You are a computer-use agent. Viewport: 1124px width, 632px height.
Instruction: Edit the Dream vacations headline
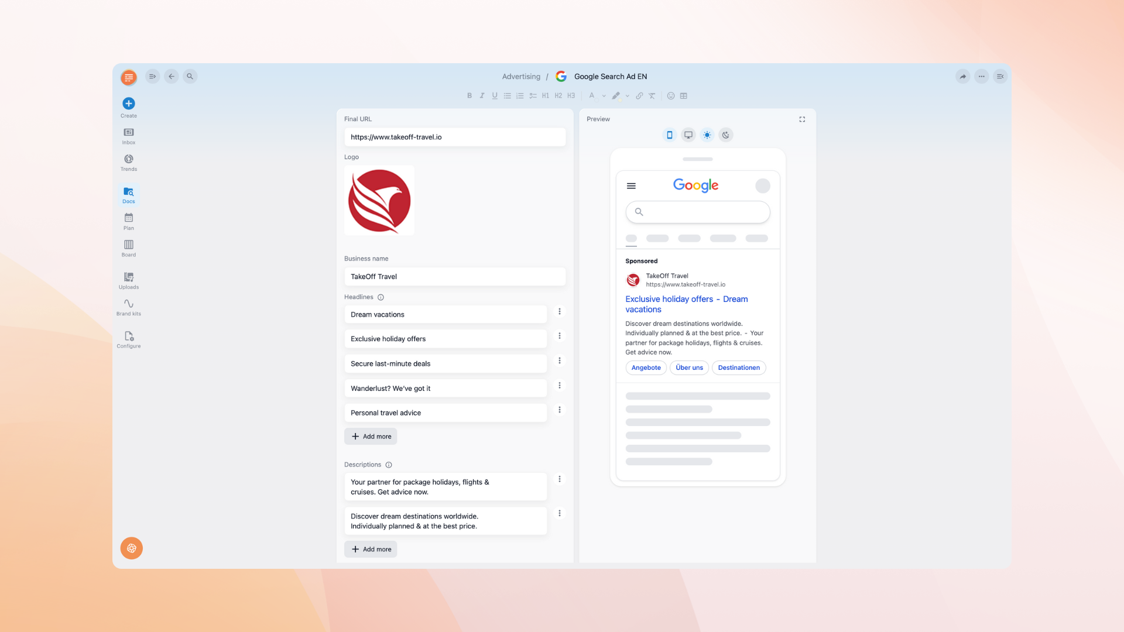[x=446, y=314]
